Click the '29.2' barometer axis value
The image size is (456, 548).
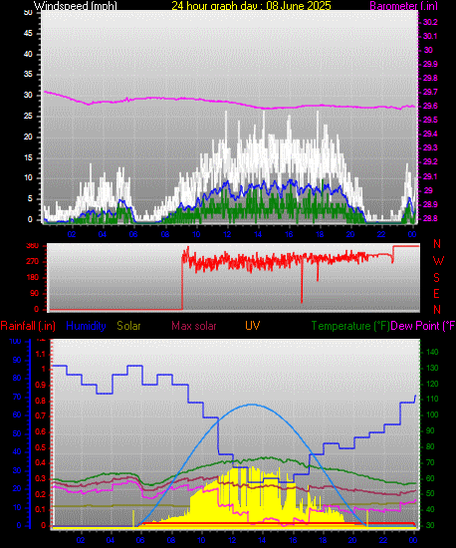[x=430, y=162]
